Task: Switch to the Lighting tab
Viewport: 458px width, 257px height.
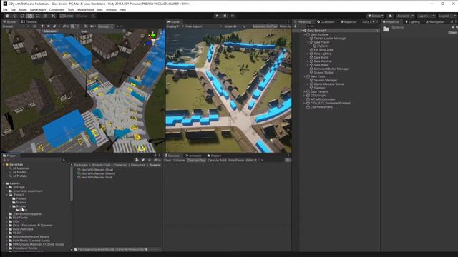Action: click(412, 21)
